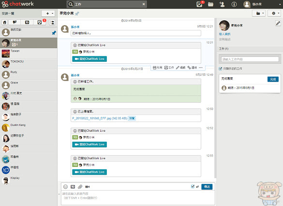Image resolution: width=283 pixels, height=206 pixels.
Task: Click the task action in message toolbar
Action: [x=169, y=68]
